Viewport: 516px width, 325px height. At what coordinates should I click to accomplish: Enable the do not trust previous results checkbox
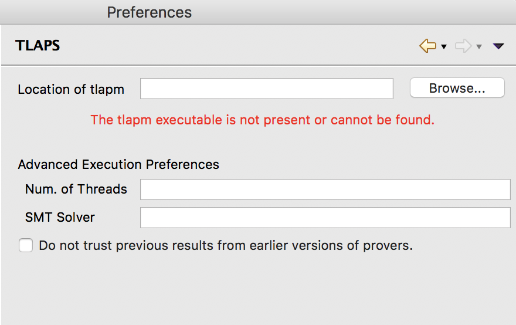(26, 245)
